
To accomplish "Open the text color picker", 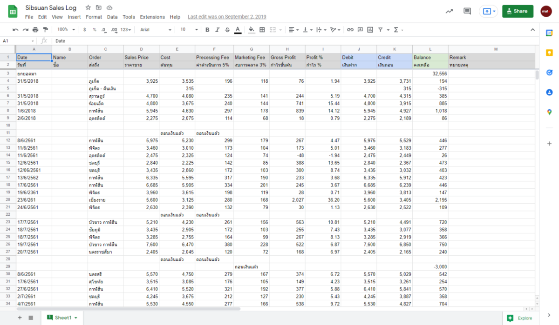I will coord(238,29).
